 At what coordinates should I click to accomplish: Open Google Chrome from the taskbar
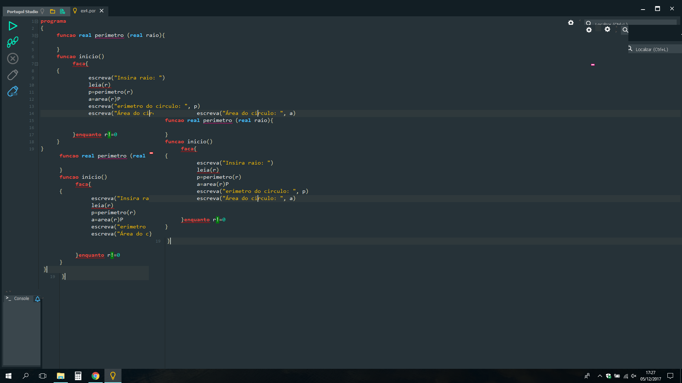click(x=95, y=376)
